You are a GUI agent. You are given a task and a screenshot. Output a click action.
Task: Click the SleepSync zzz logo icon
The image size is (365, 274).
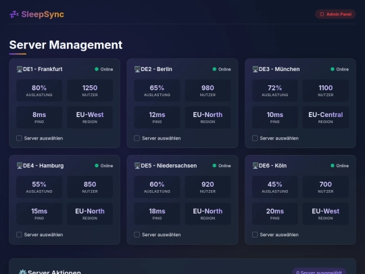[x=14, y=14]
